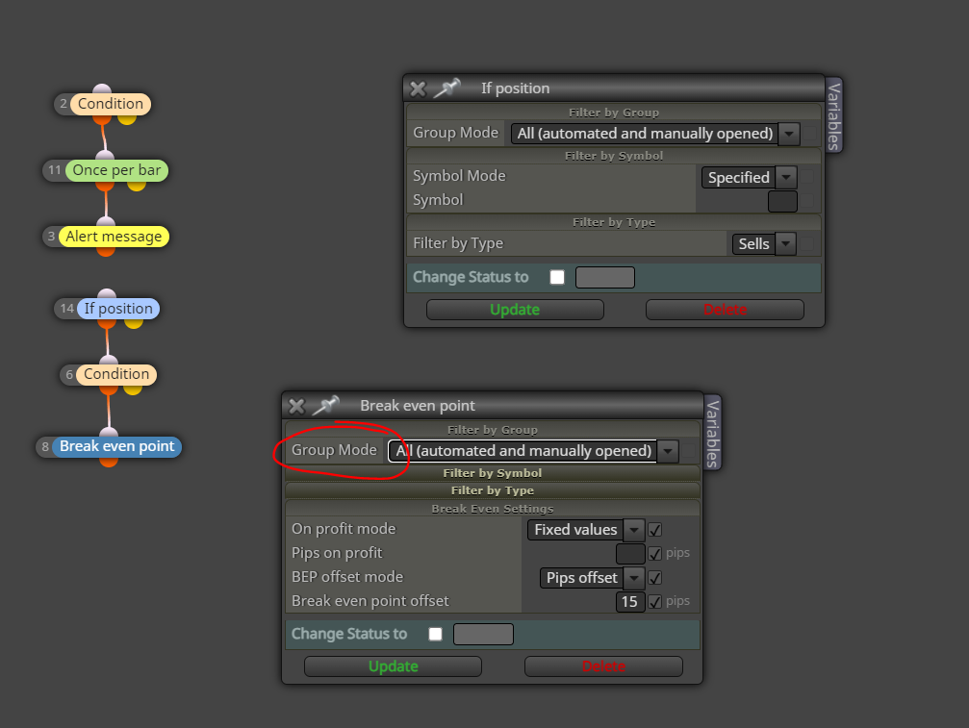Pin the If position panel
Screen dimensions: 969x728
coord(446,88)
